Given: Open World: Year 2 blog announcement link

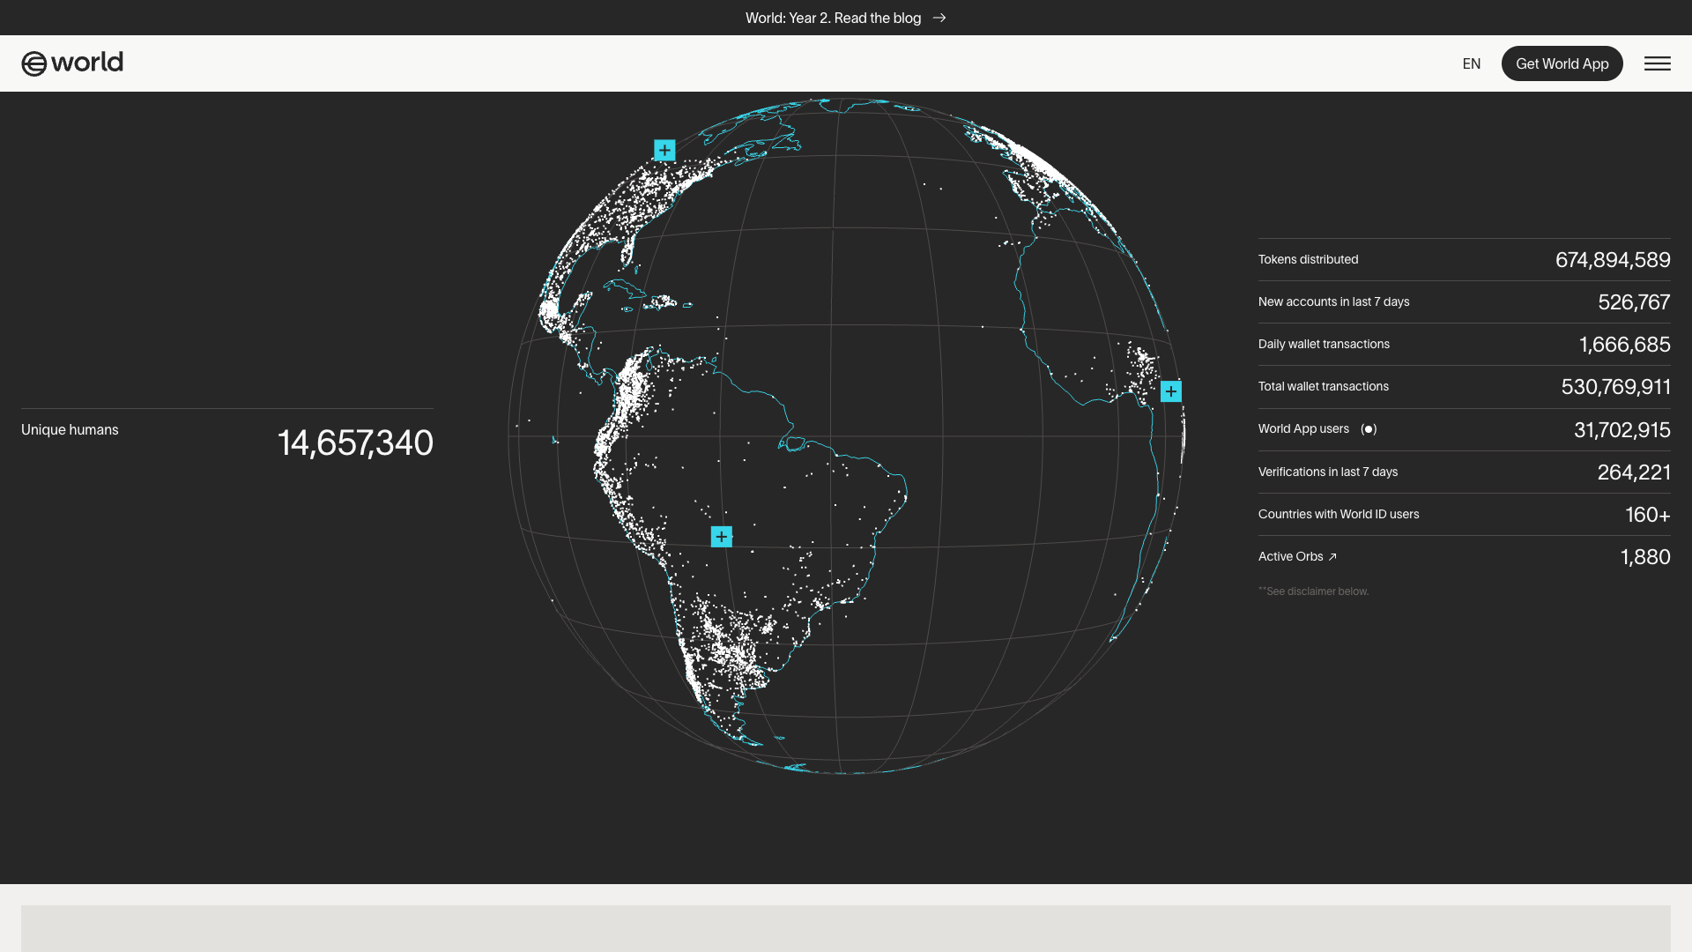Looking at the screenshot, I should pyautogui.click(x=833, y=18).
